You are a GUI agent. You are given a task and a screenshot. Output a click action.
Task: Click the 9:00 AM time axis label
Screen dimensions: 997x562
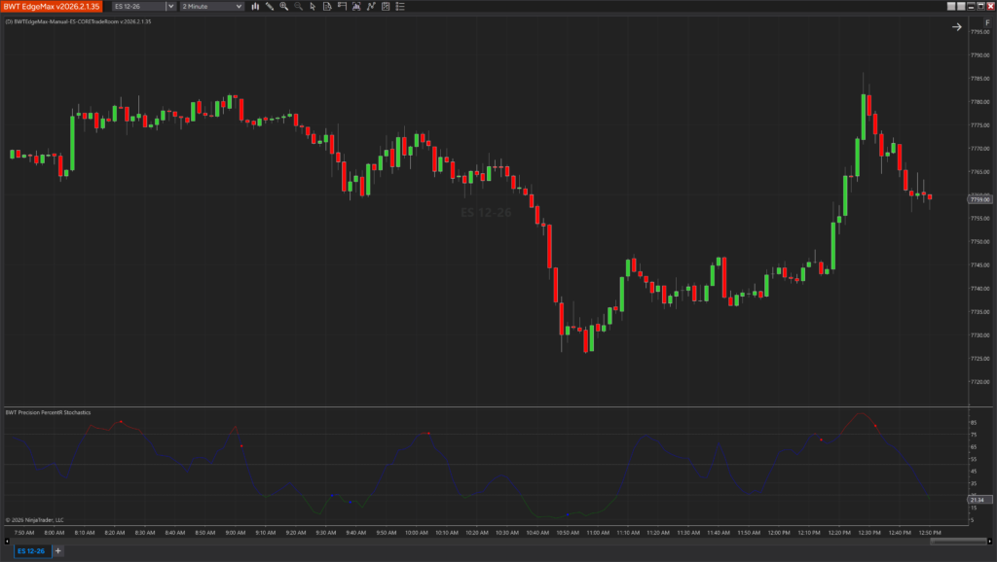[236, 533]
